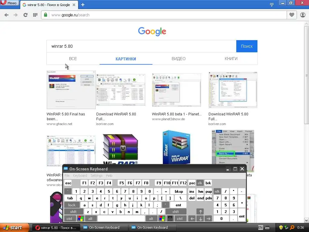Open the WinRAR 5.80 Final ghacks thumbnail

click(x=71, y=90)
